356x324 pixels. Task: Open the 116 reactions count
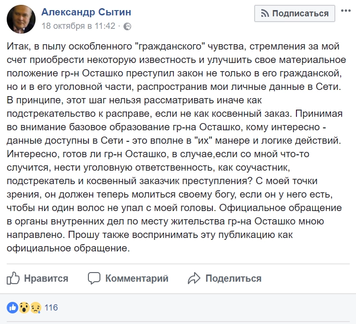point(51,307)
